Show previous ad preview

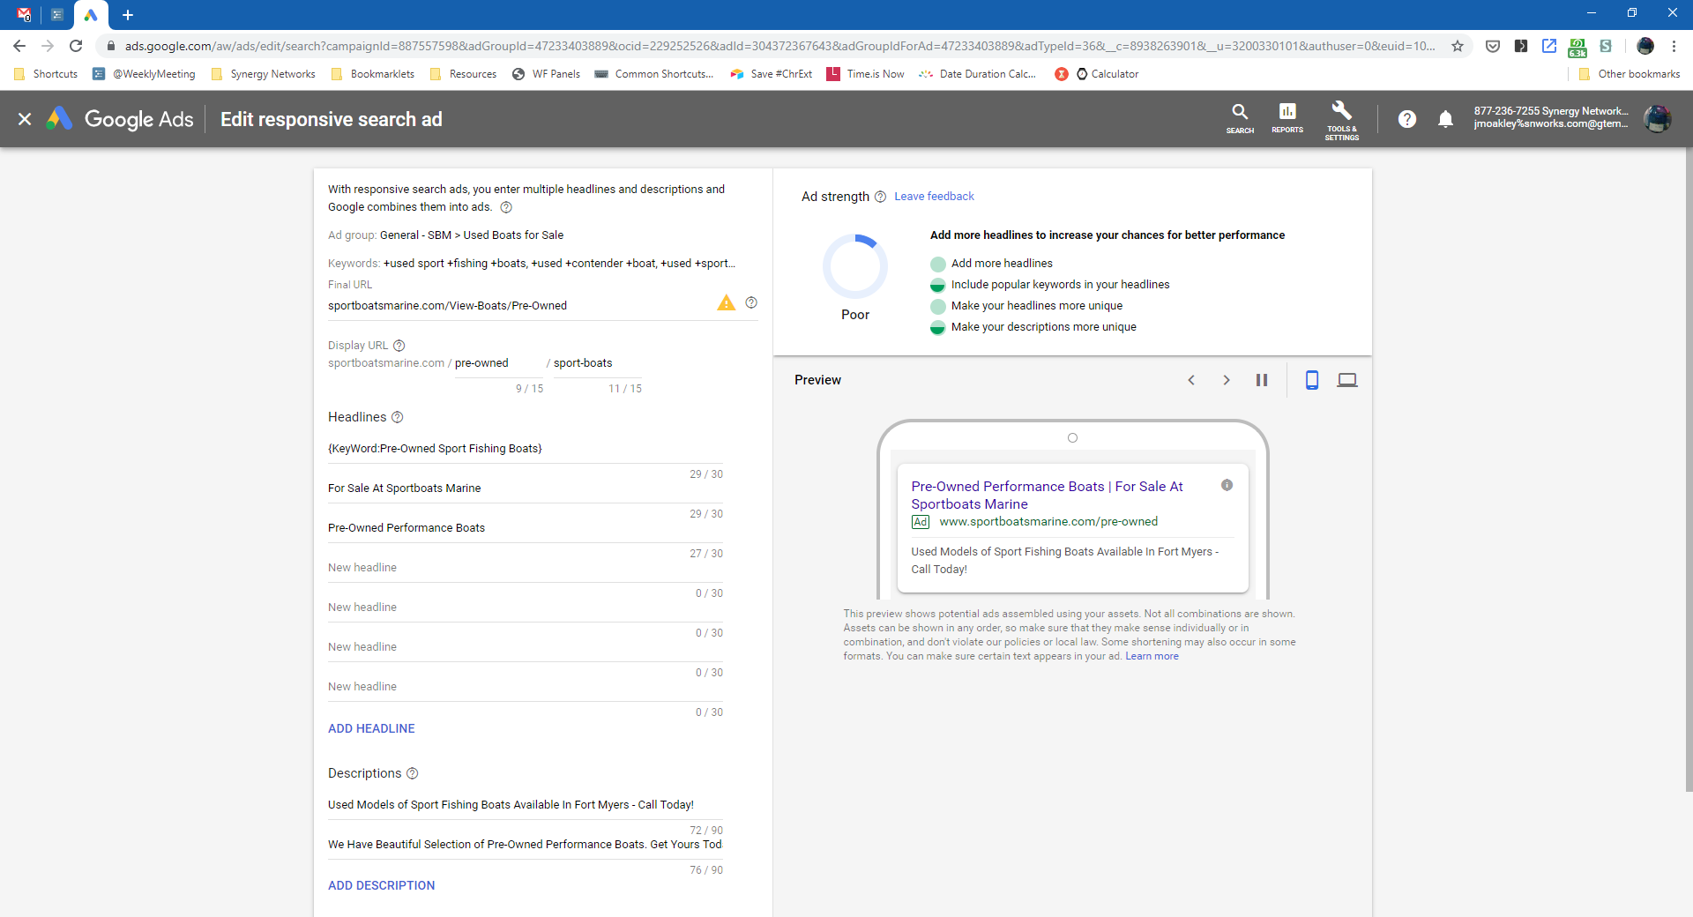[x=1191, y=380]
